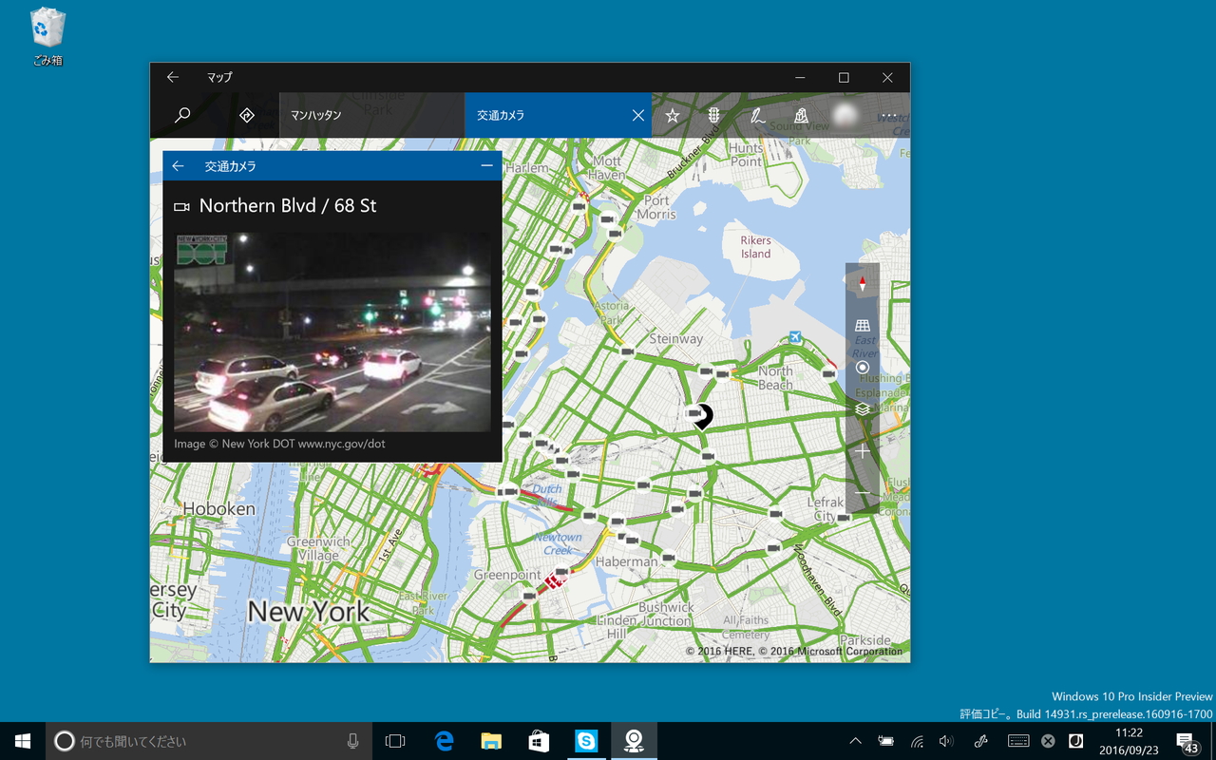
Task: Click the Rikers Island map label
Action: pos(756,247)
